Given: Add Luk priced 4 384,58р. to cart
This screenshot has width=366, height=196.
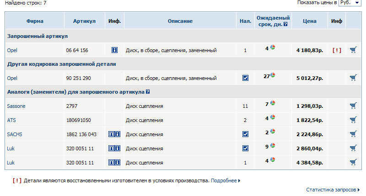Looking at the screenshot, I should [353, 162].
